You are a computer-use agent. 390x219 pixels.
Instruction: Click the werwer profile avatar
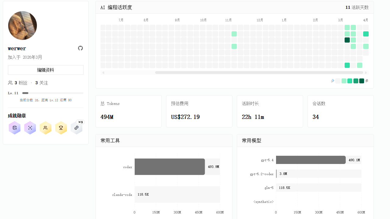23,26
